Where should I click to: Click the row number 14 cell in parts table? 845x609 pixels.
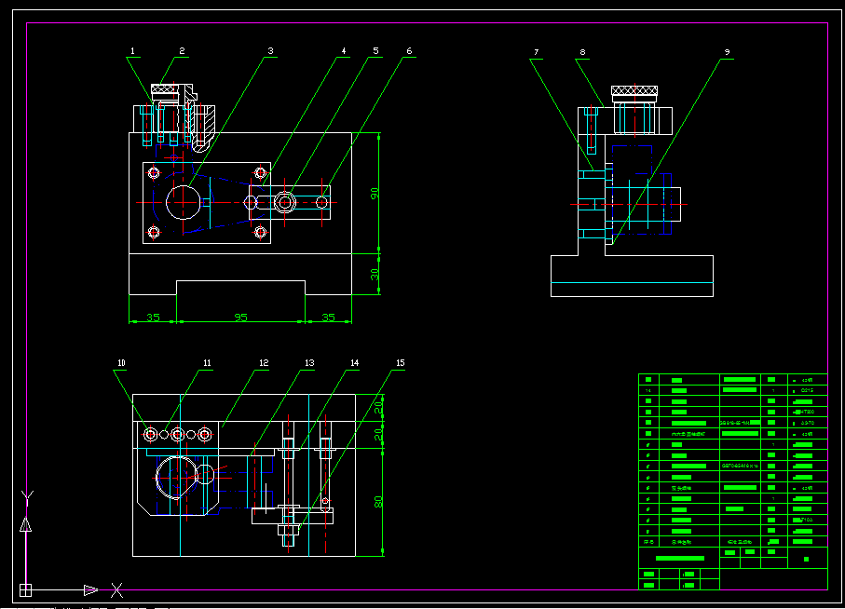[648, 390]
